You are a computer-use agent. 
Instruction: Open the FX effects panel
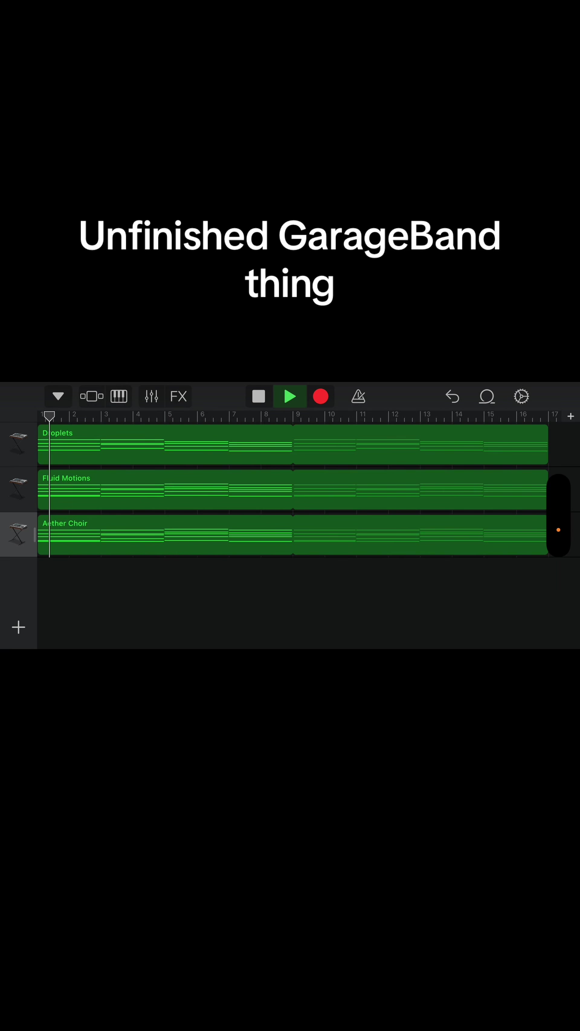coord(179,396)
